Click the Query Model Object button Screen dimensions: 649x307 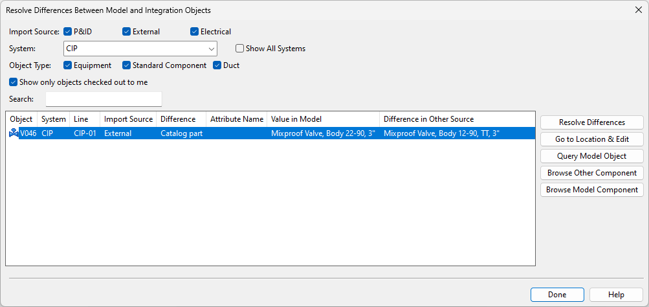click(591, 156)
